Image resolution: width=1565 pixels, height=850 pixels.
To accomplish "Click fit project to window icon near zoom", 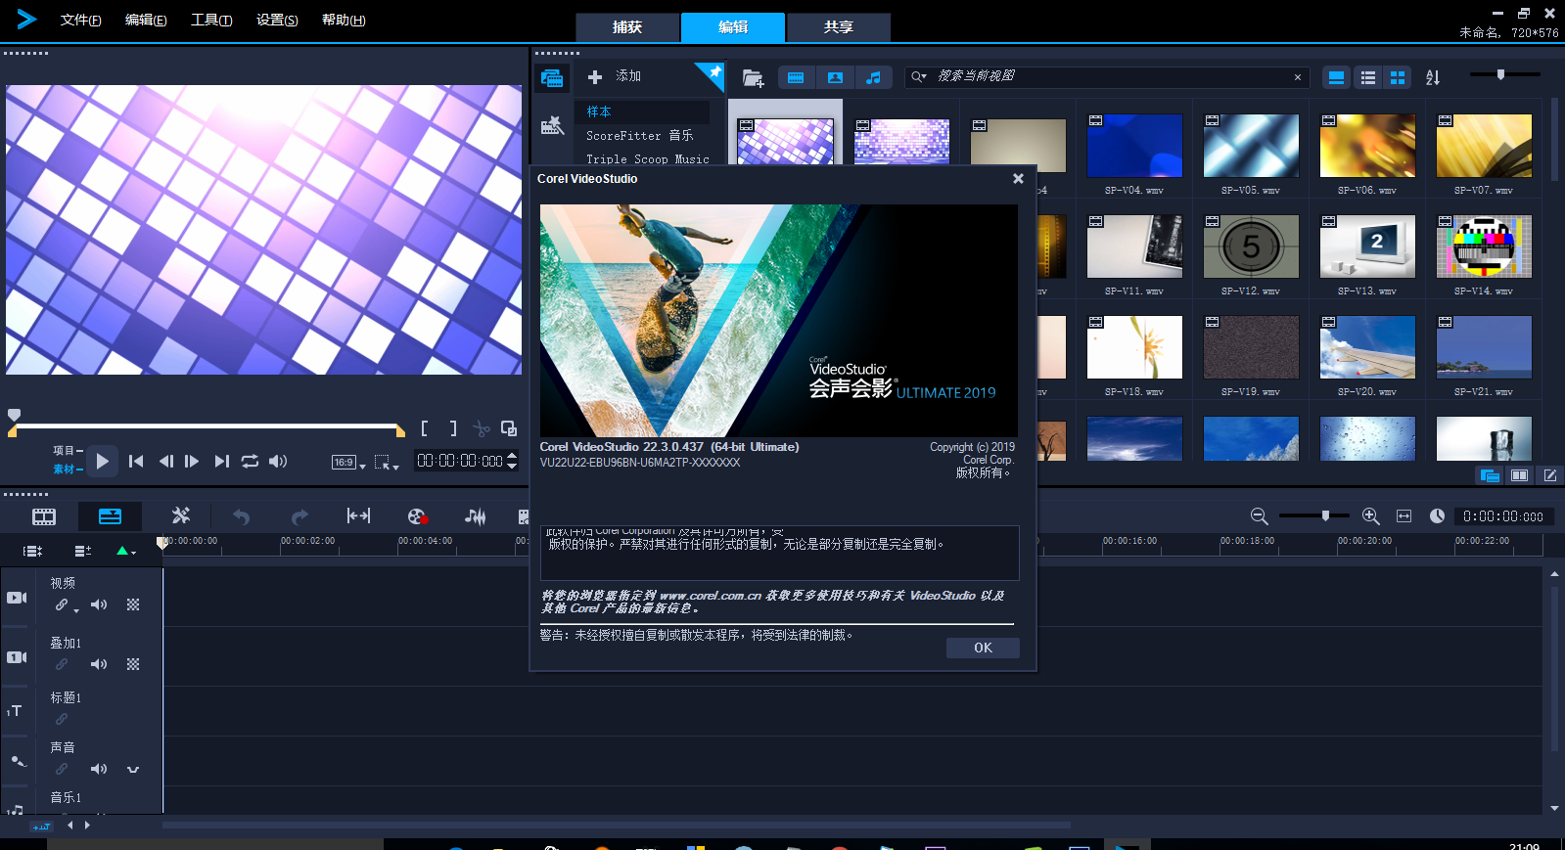I will tap(1404, 515).
